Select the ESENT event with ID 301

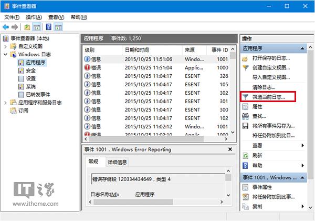pyautogui.click(x=156, y=102)
